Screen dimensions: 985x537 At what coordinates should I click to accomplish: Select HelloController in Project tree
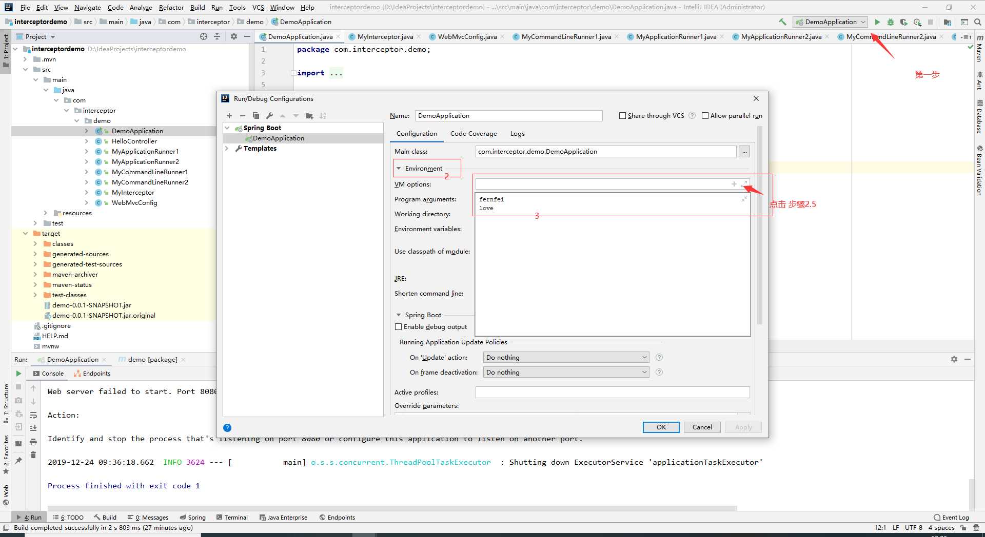tap(134, 141)
